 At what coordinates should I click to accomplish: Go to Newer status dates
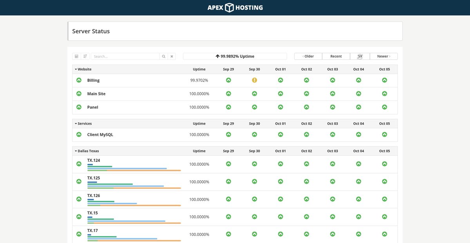click(x=384, y=56)
